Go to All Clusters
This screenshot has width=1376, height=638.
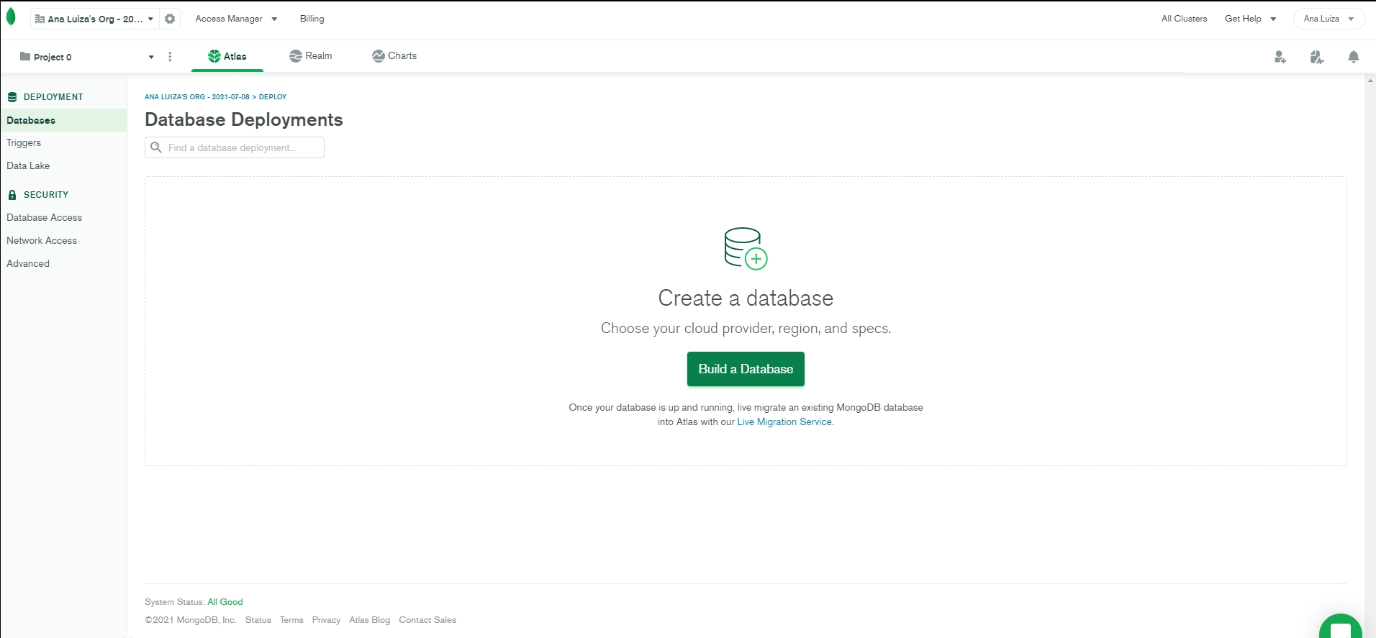1184,19
